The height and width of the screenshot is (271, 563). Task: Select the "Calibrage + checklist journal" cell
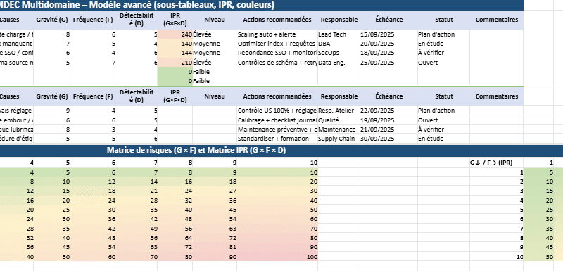(277, 120)
